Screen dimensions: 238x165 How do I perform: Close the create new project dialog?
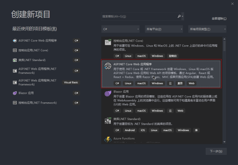click(x=232, y=4)
